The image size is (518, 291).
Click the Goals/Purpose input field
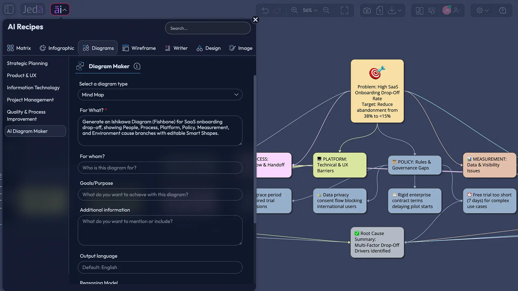pos(160,194)
